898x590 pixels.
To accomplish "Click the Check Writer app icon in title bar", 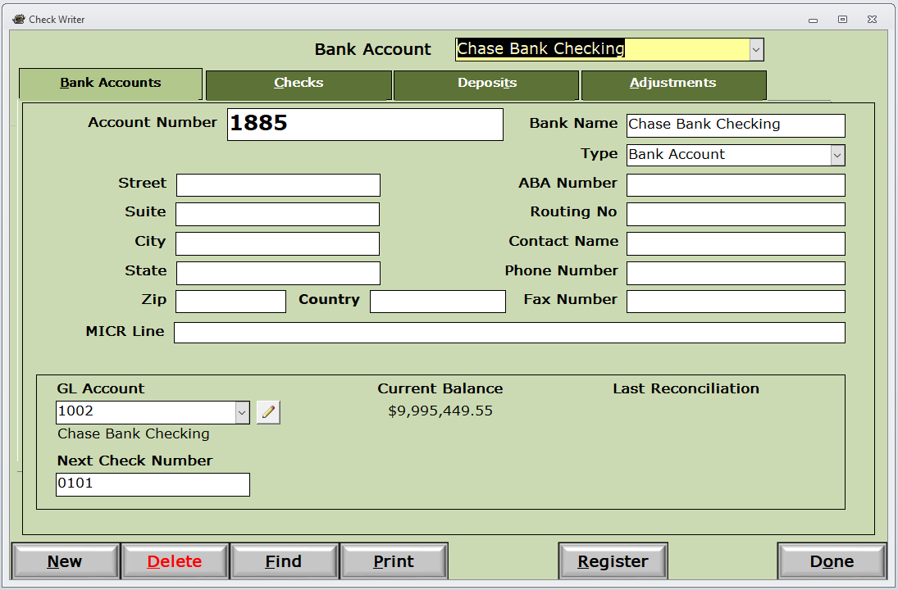I will click(x=19, y=19).
